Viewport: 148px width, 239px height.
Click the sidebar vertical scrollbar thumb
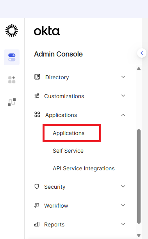[x=139, y=176]
